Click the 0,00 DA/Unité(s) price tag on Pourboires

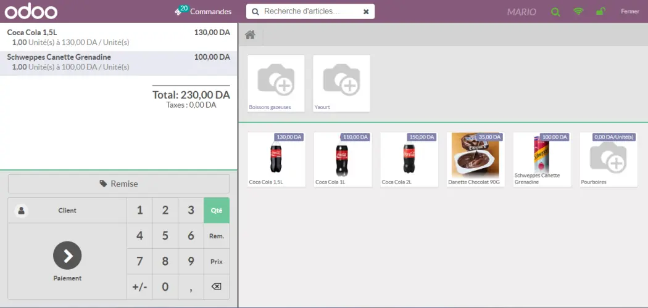(x=613, y=137)
